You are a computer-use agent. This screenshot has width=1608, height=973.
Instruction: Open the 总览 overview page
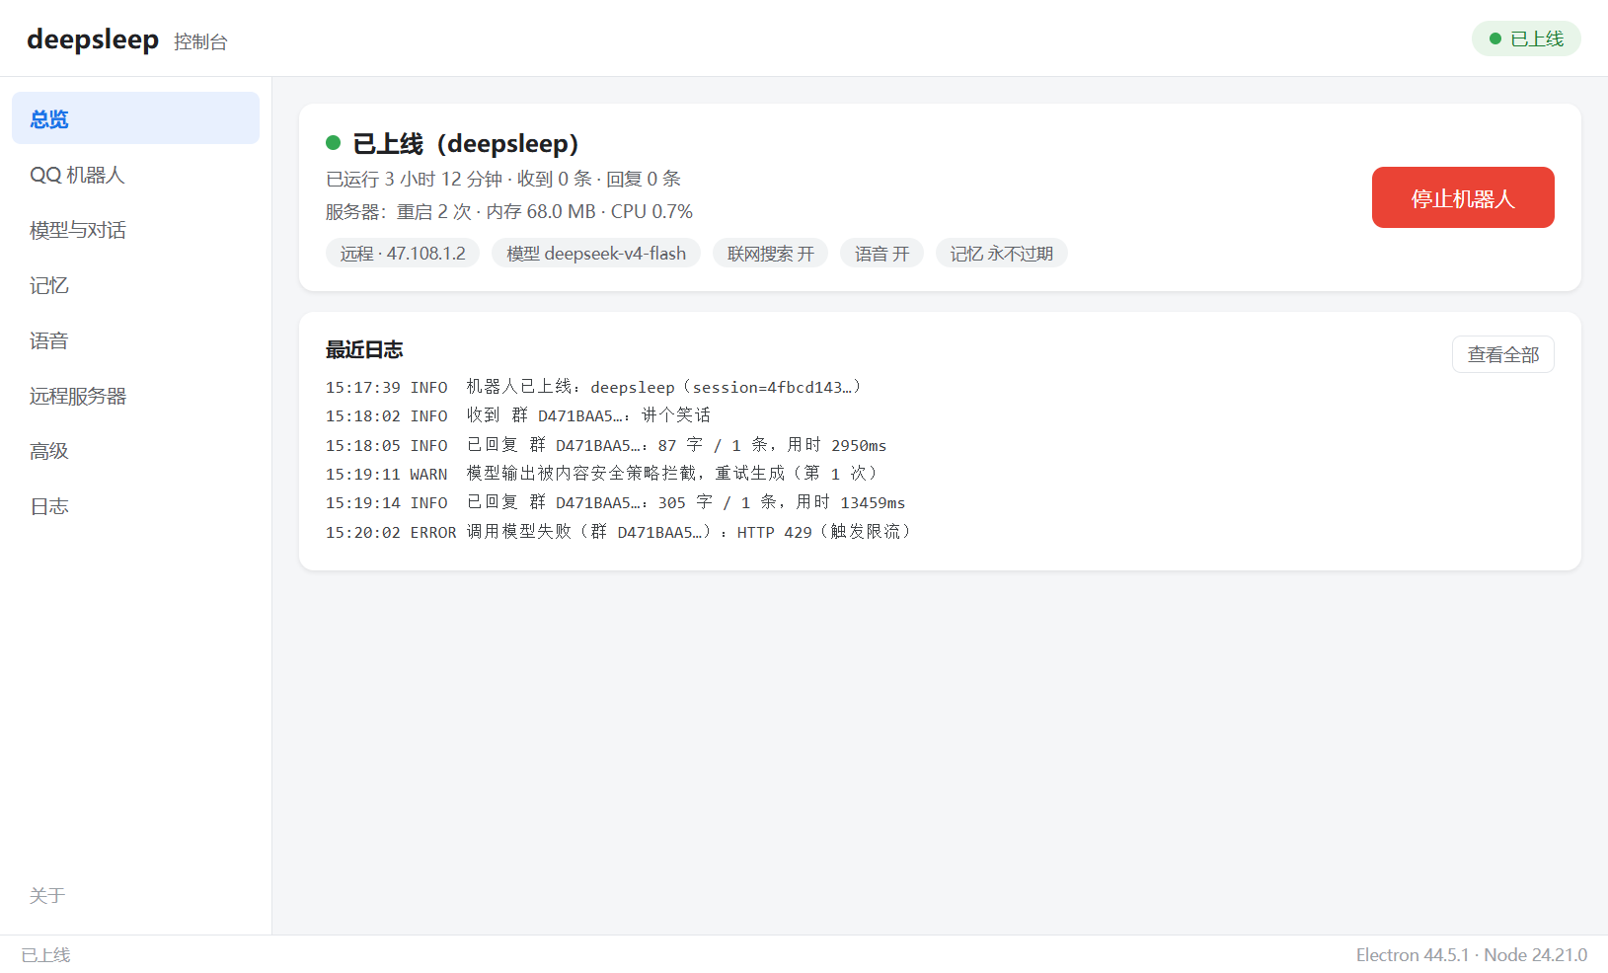135,118
